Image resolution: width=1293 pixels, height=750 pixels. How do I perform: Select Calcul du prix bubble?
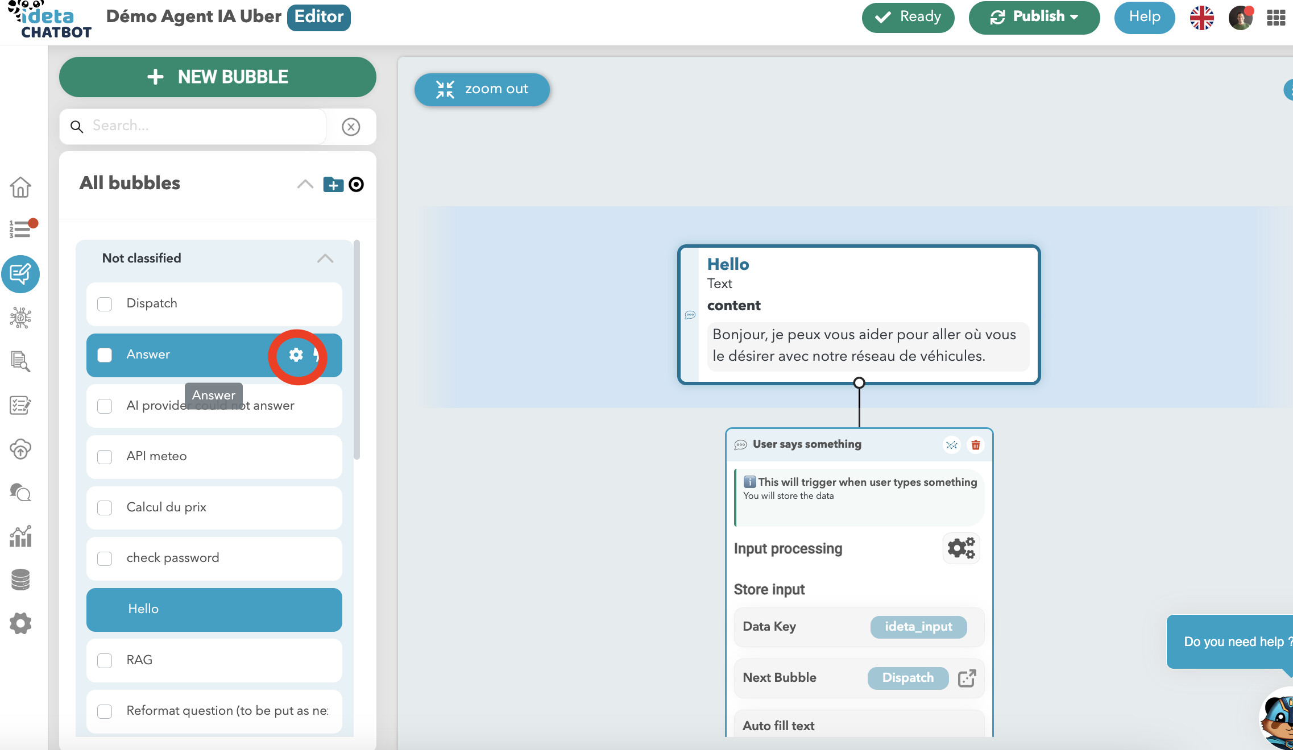167,507
